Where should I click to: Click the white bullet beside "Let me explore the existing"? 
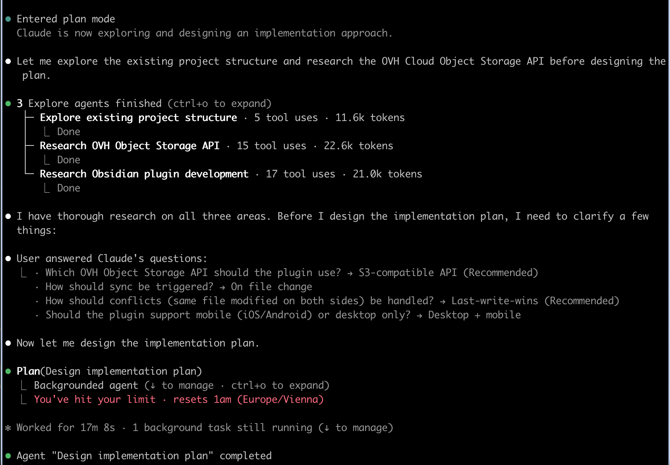click(x=8, y=61)
